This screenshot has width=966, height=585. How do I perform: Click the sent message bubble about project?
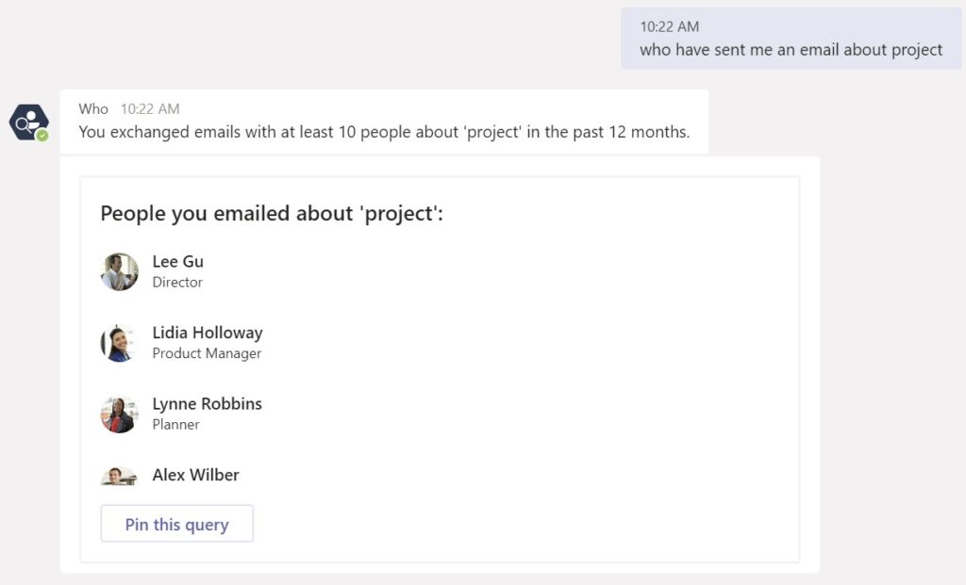791,50
